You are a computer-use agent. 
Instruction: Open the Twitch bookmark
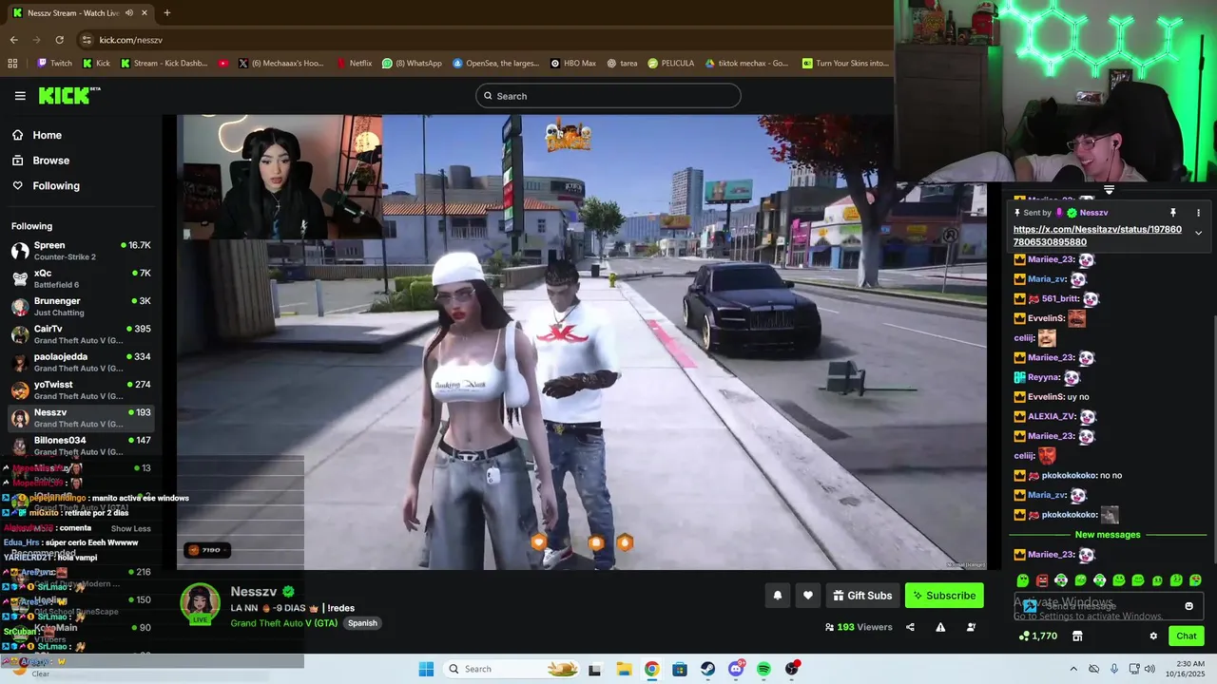54,64
